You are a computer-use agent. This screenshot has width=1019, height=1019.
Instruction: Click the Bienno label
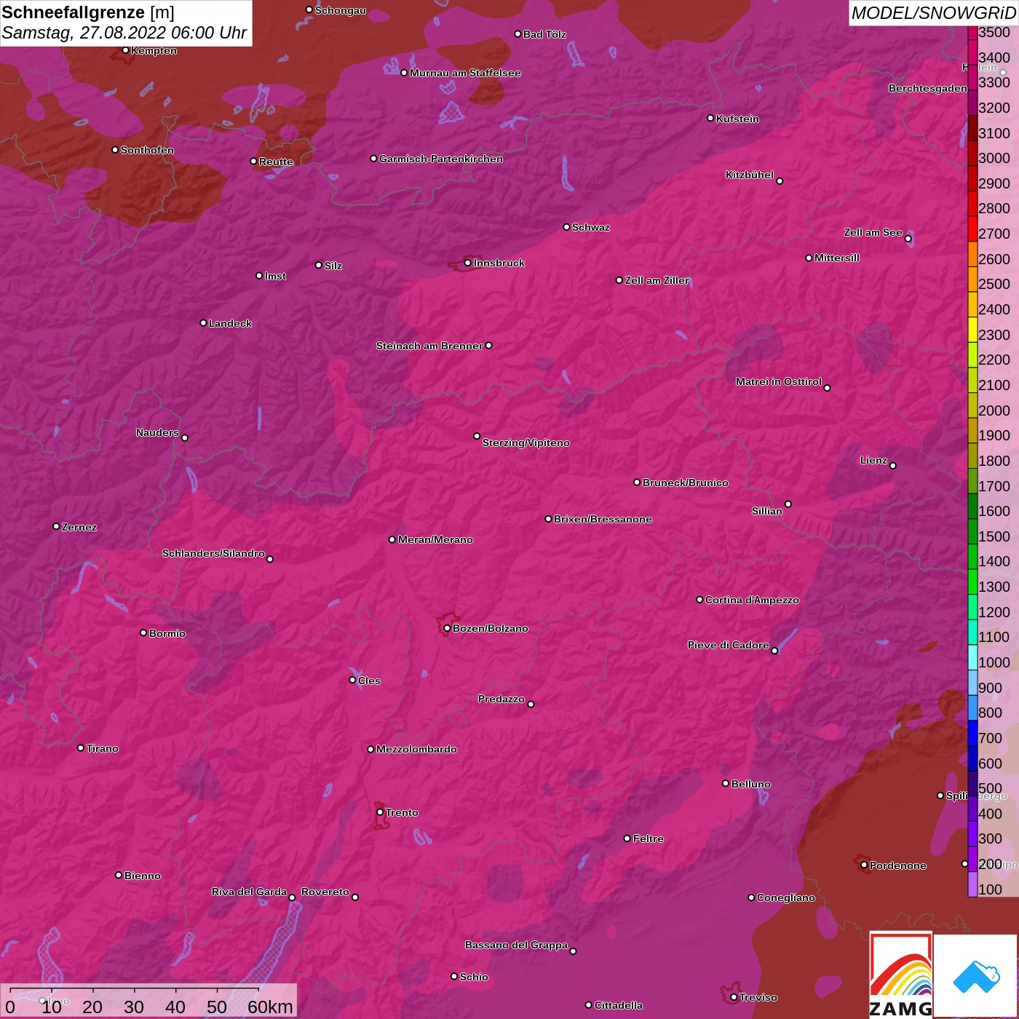tap(143, 876)
